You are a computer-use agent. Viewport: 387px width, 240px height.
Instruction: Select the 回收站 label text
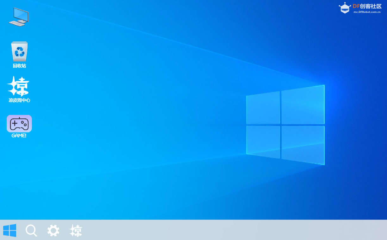(19, 66)
